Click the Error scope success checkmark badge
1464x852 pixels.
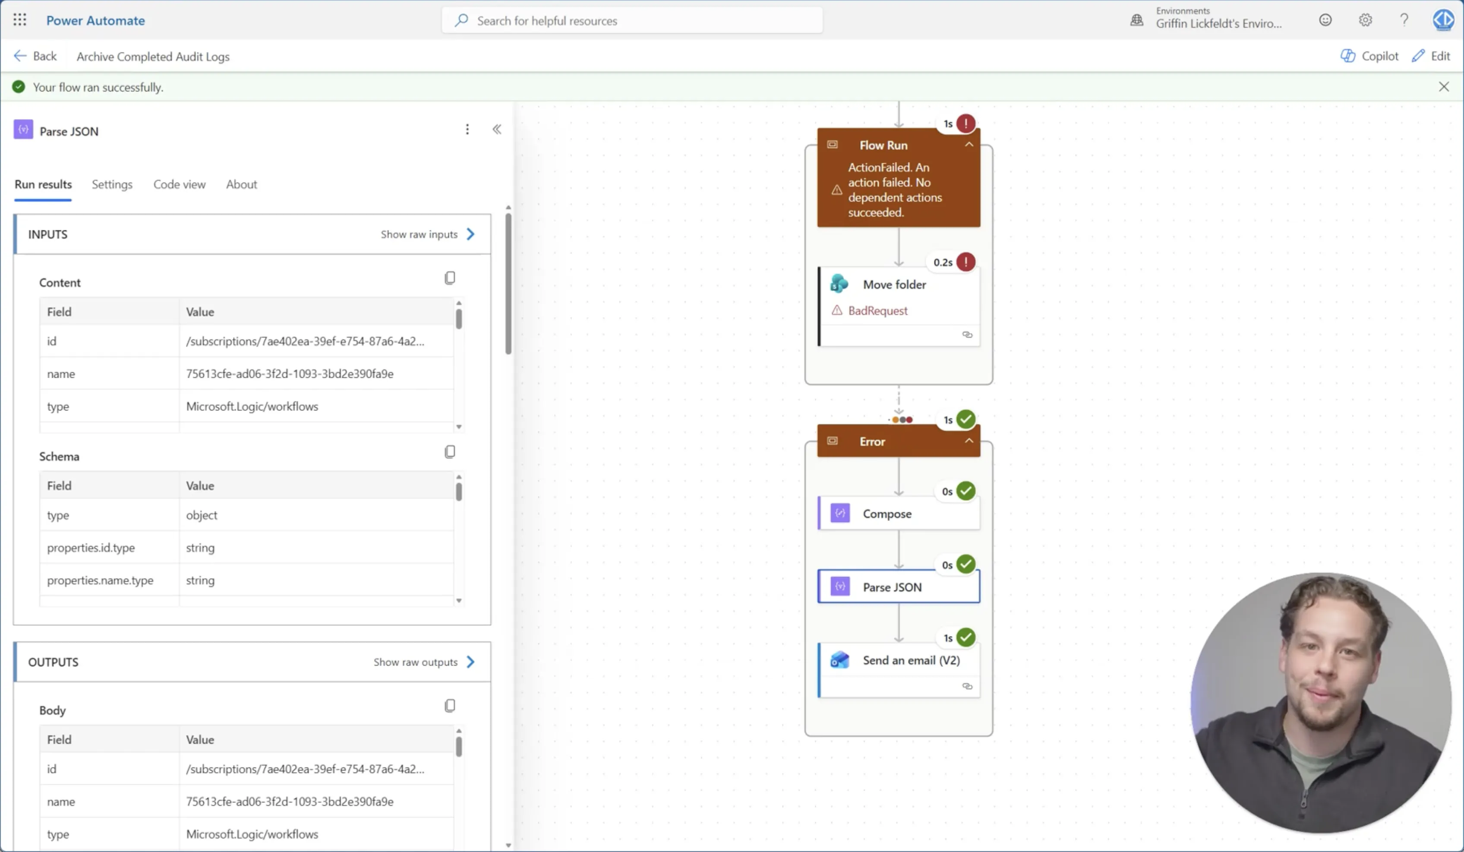(966, 420)
